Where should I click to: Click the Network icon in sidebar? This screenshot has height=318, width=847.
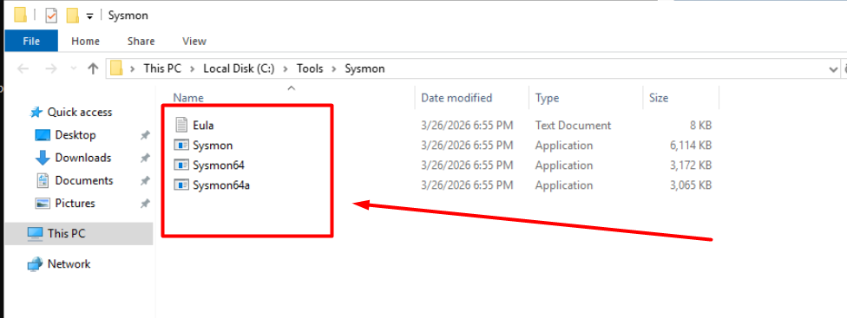coord(35,264)
